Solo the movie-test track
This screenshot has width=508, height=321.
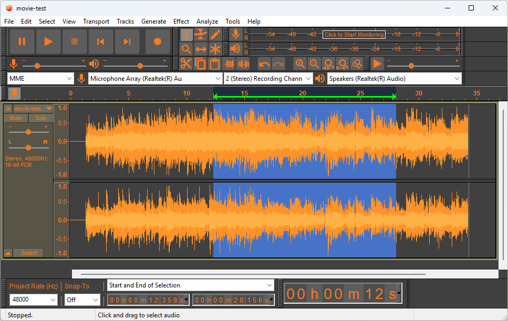point(41,118)
